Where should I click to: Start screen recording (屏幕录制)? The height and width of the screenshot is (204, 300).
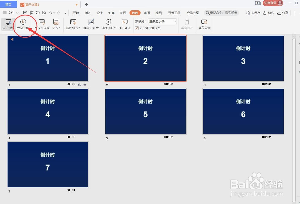point(204,24)
